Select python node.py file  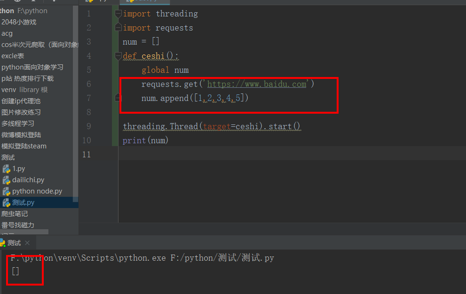[37, 191]
